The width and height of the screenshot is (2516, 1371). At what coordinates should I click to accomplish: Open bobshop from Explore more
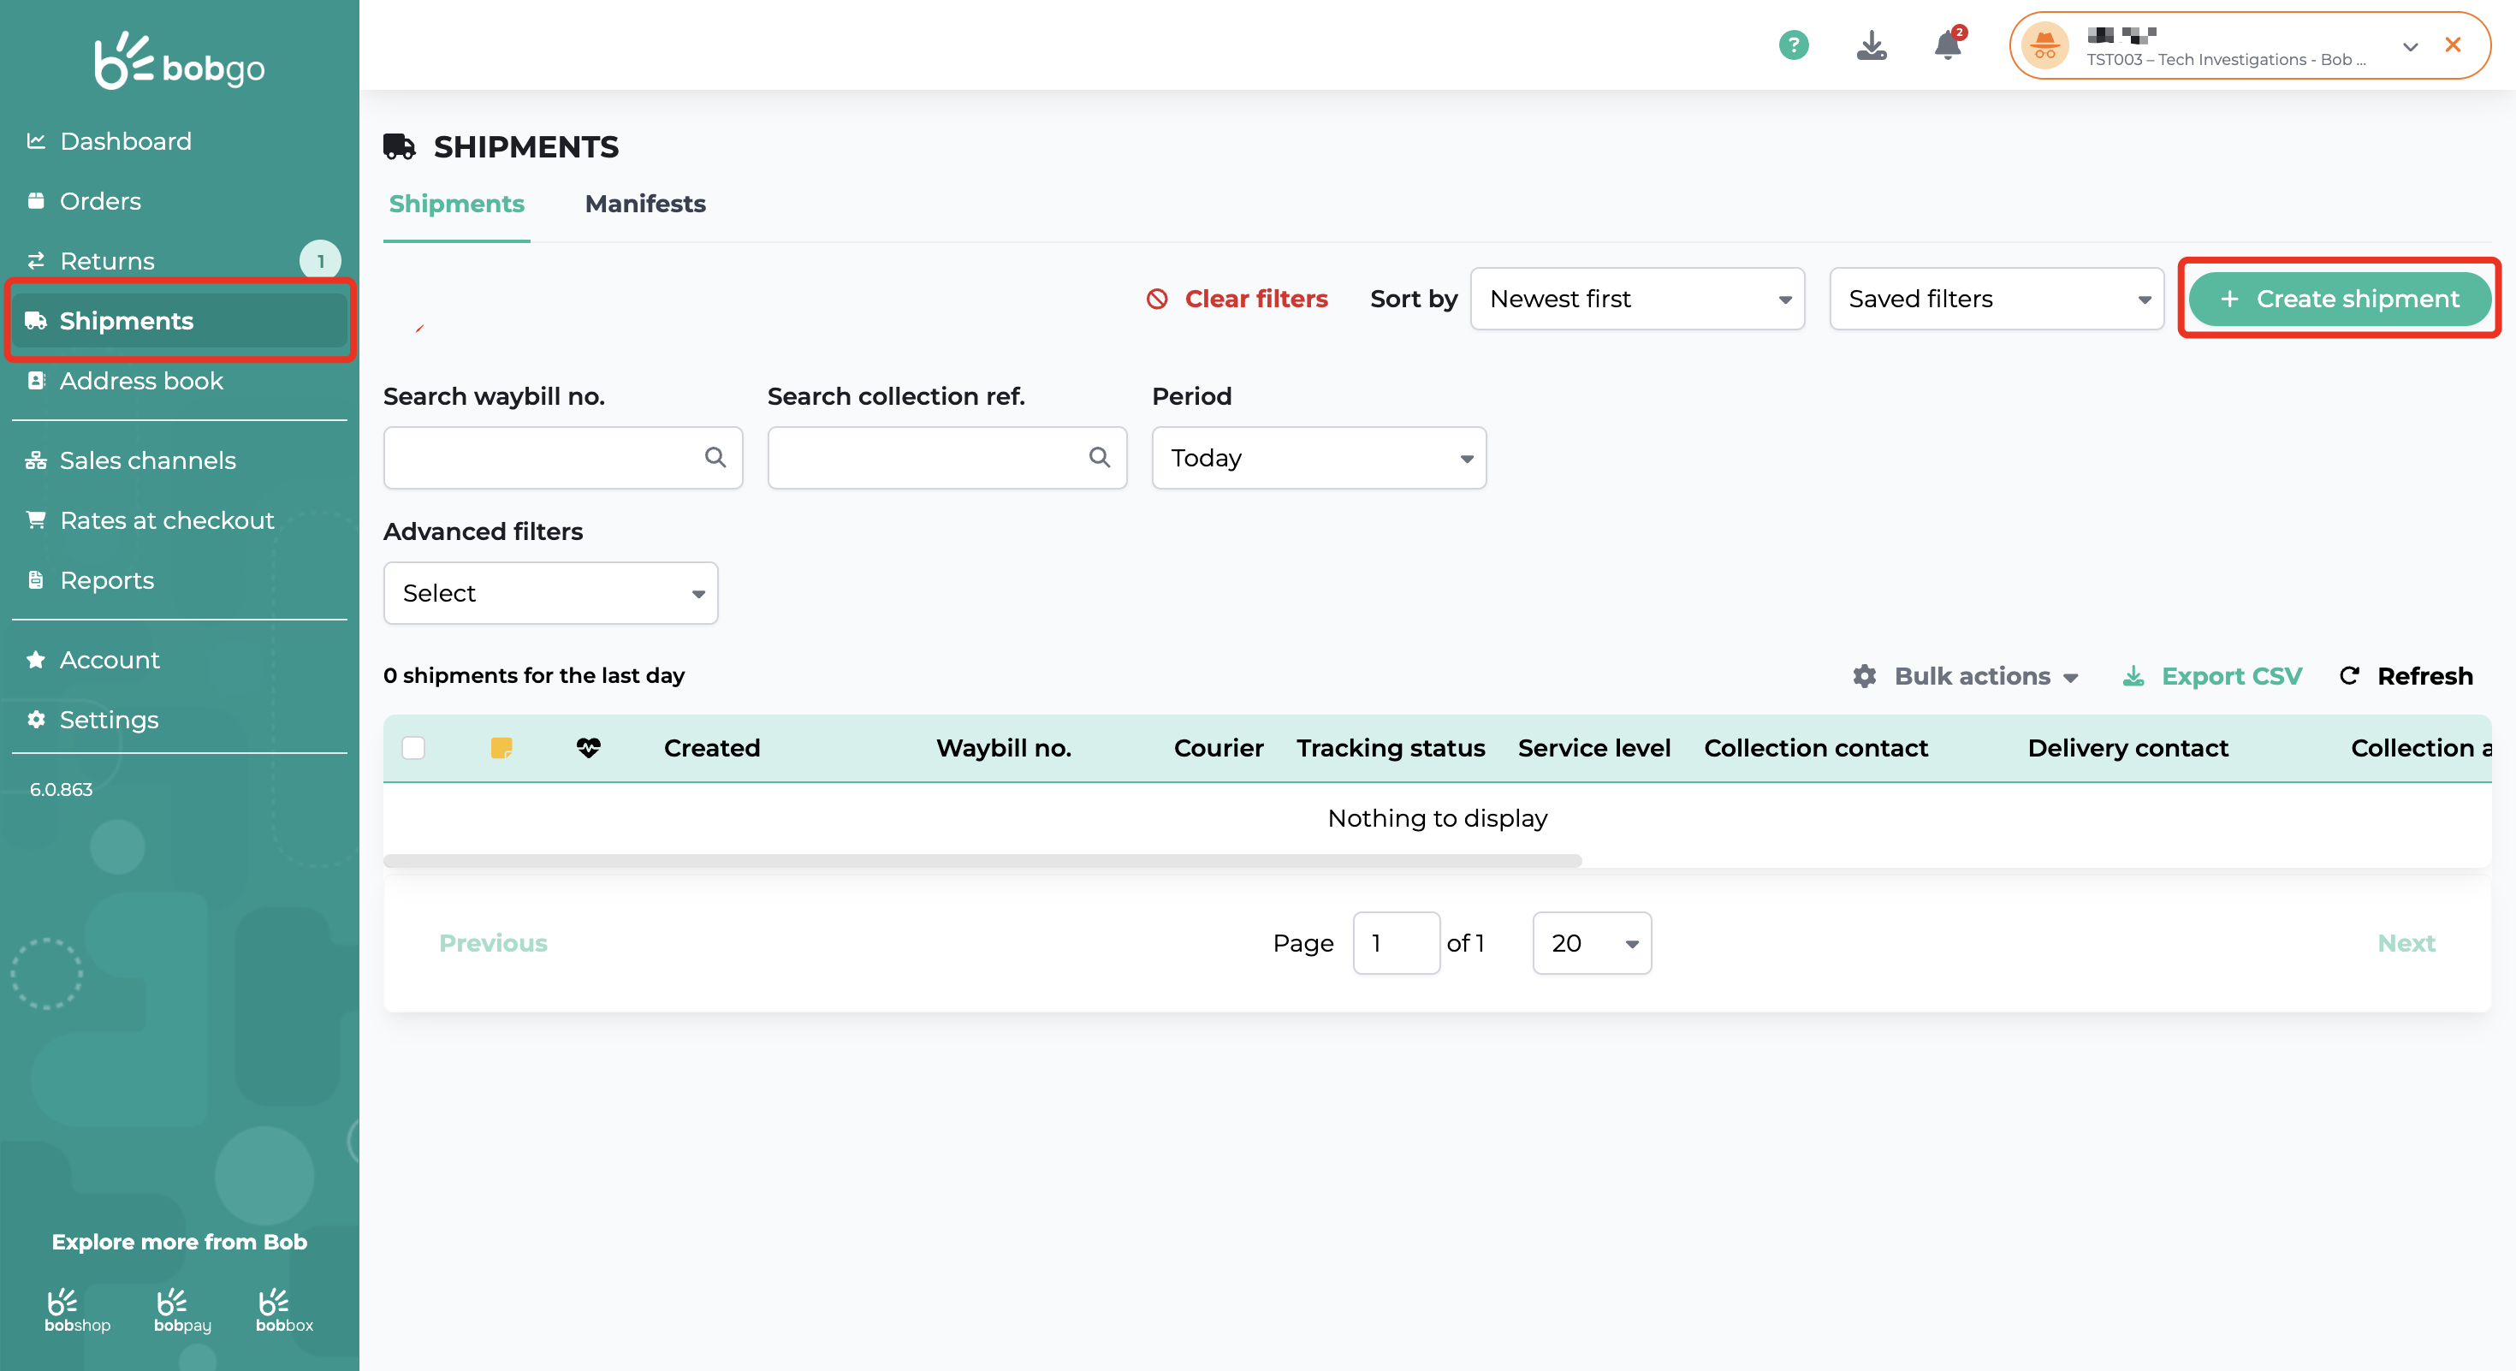pos(77,1310)
